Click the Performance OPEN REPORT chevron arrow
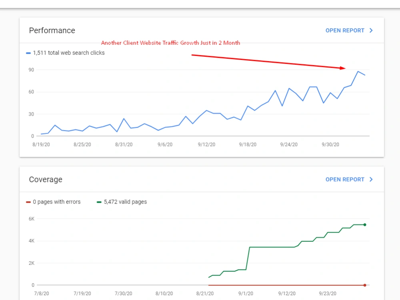This screenshot has height=300, width=400. click(x=371, y=31)
